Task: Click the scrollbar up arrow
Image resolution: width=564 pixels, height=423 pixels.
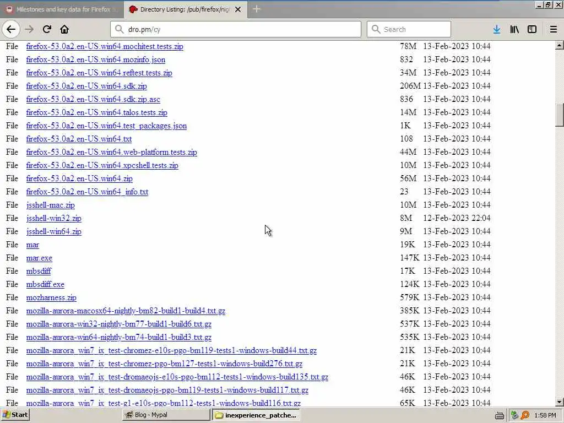Action: pos(560,45)
